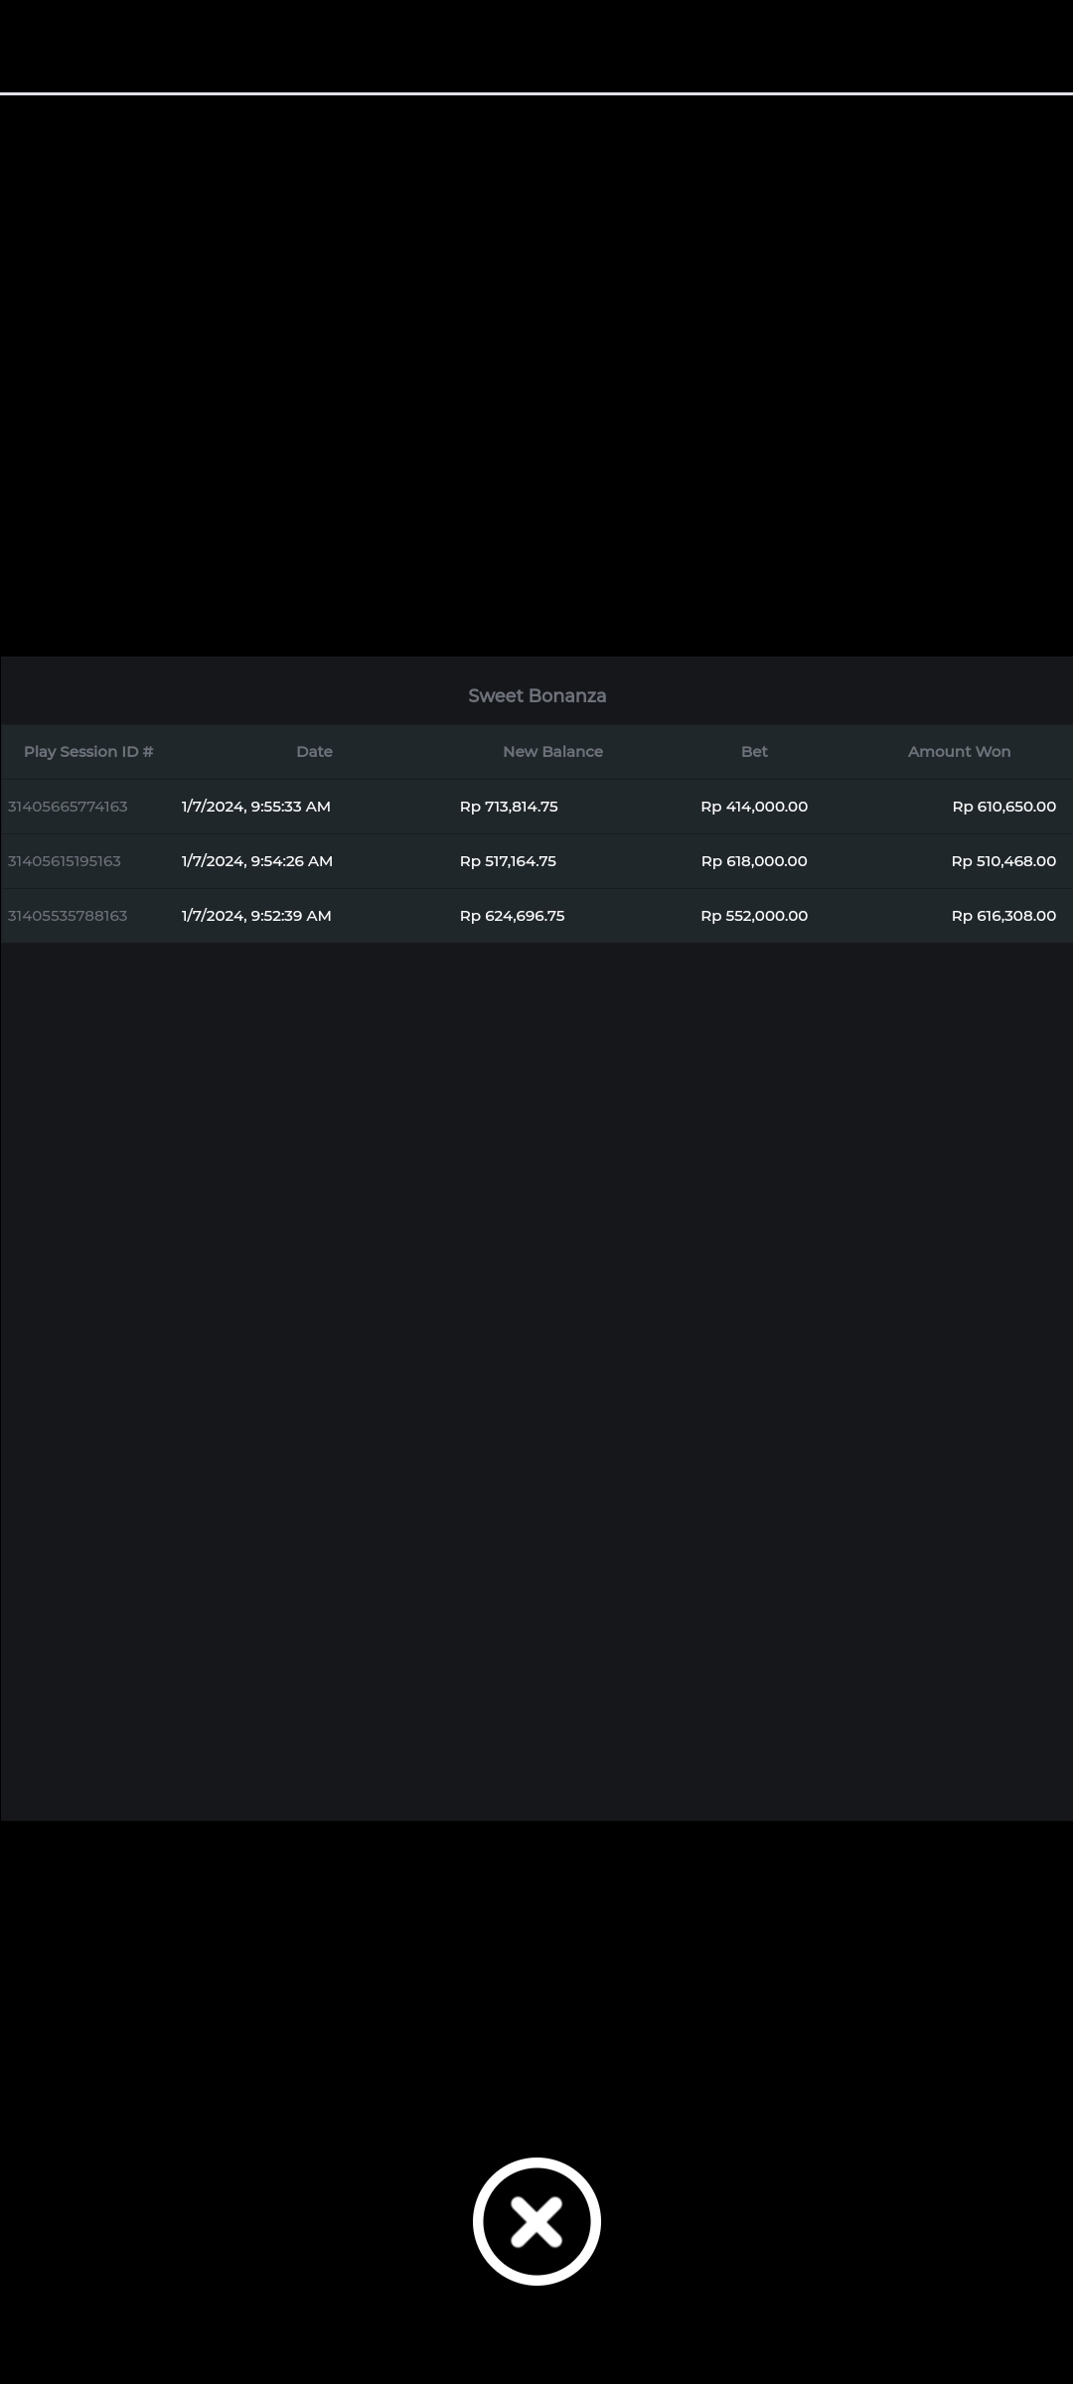Select the 9:55:33 AM date entry

[x=256, y=807]
